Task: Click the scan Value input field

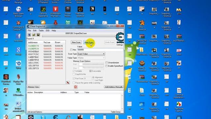Action: (100, 50)
